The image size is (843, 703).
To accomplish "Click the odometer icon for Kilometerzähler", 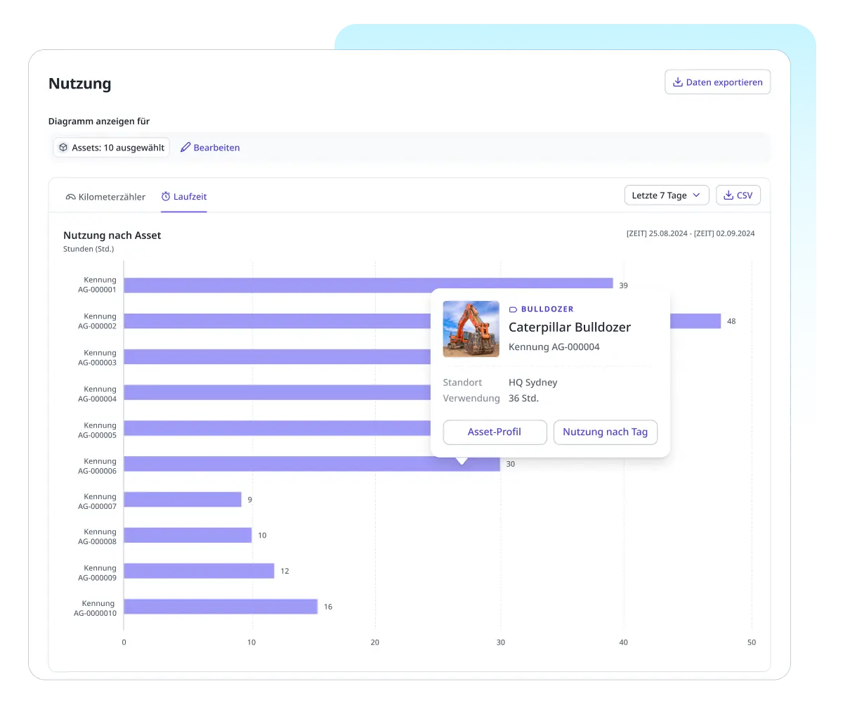I will pyautogui.click(x=70, y=197).
